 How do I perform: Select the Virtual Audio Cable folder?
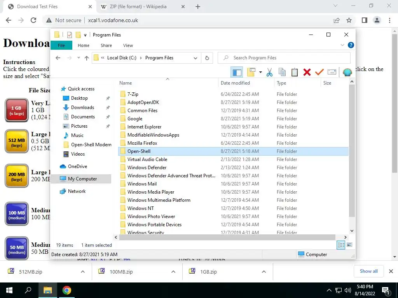pos(147,159)
